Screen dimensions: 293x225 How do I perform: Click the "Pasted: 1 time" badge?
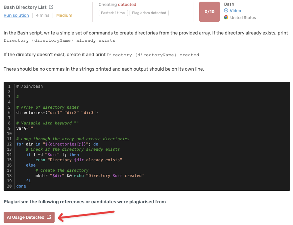113,13
